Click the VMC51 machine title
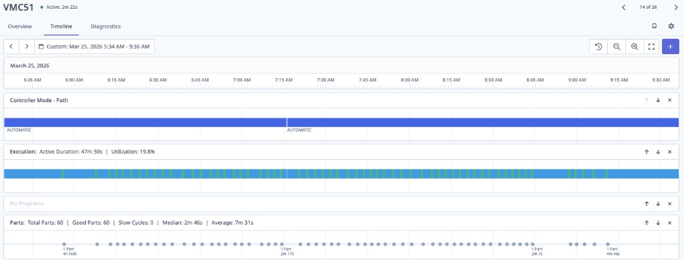This screenshot has width=684, height=260. pos(18,7)
